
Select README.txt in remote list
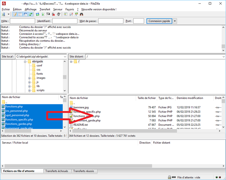click(x=80, y=125)
